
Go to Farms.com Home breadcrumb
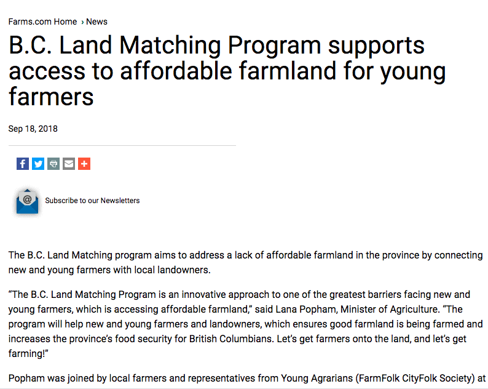click(42, 22)
